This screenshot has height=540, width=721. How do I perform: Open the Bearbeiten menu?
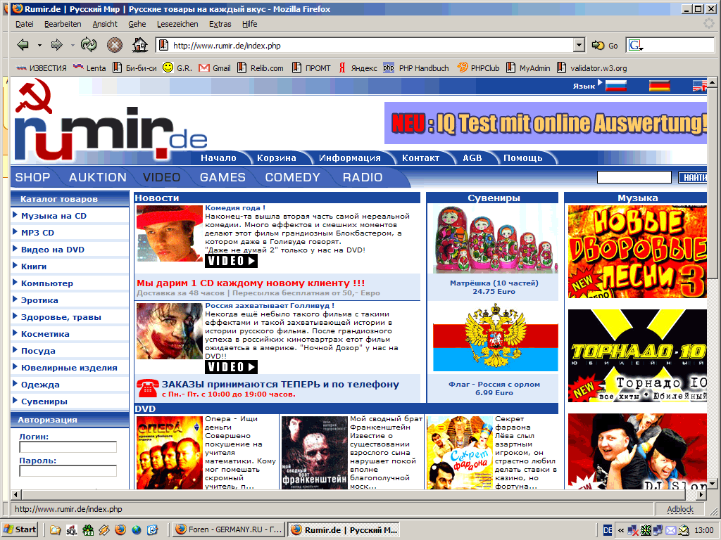[x=63, y=24]
